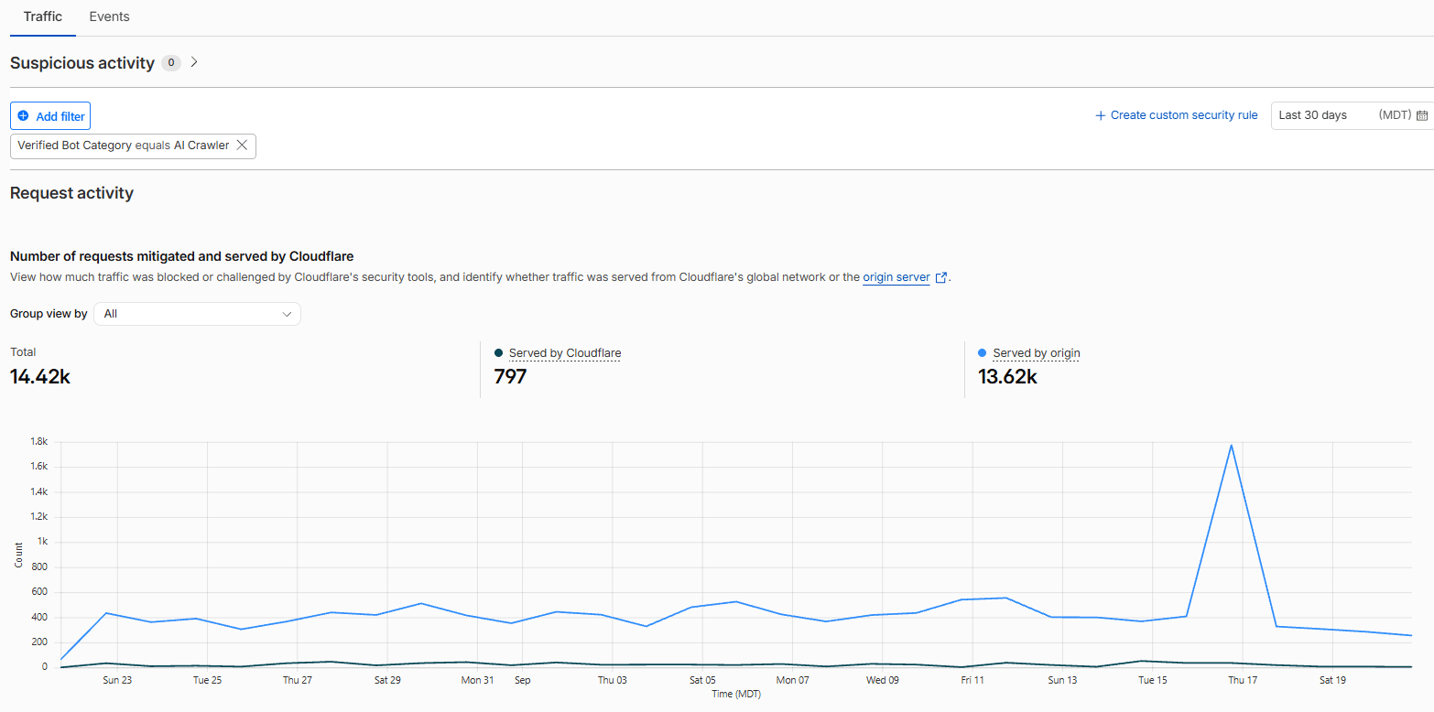
Task: Click the Sun 23 axis label
Action: (x=117, y=680)
